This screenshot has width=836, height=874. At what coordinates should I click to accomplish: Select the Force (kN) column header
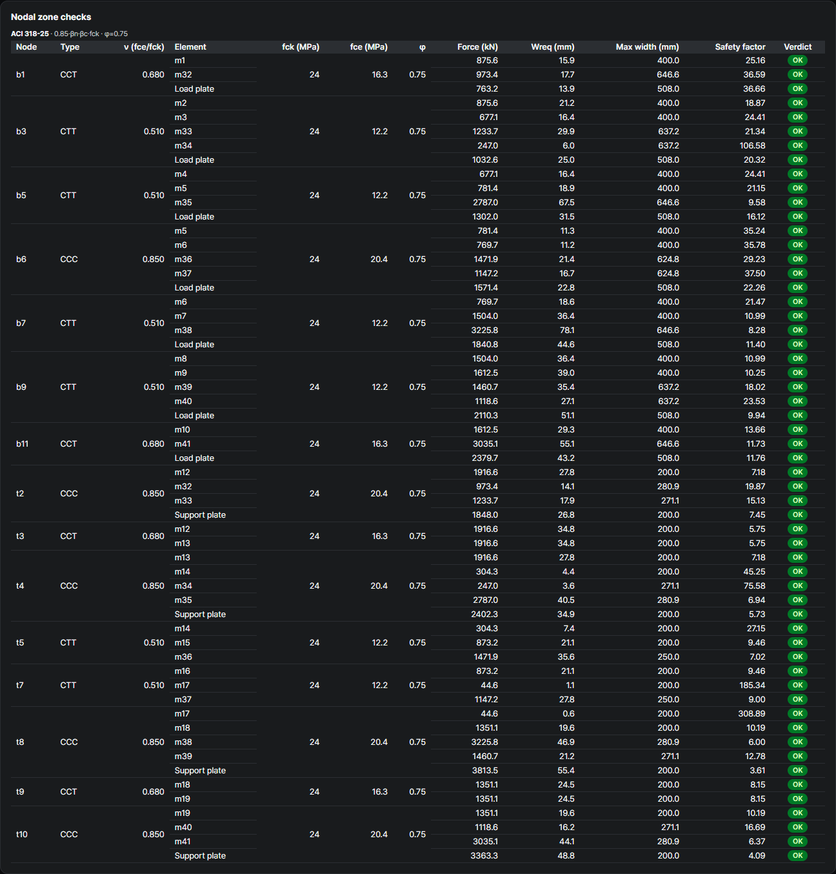[x=477, y=47]
